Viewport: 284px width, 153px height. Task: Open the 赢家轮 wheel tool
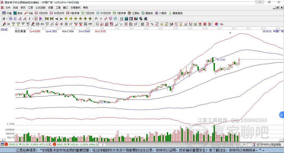click(147, 13)
